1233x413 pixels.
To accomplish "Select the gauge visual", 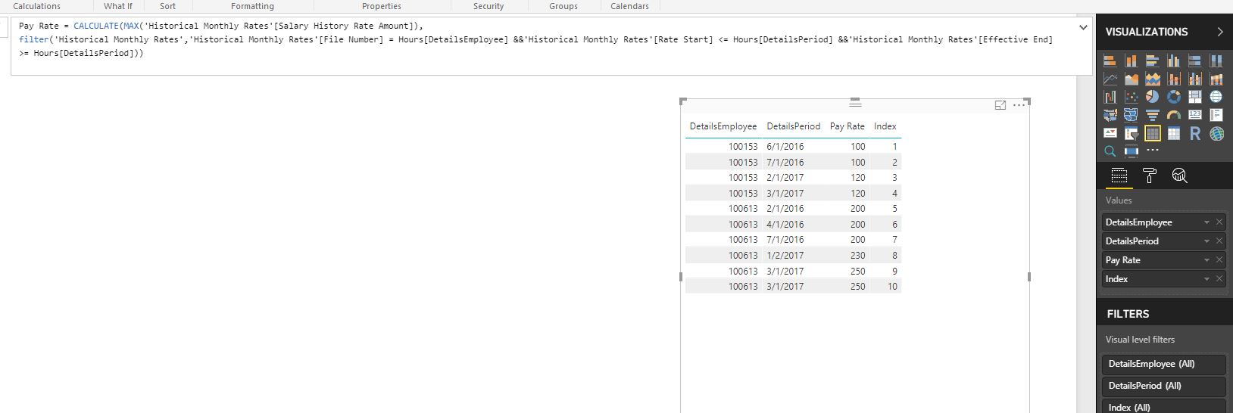I will click(x=1174, y=115).
